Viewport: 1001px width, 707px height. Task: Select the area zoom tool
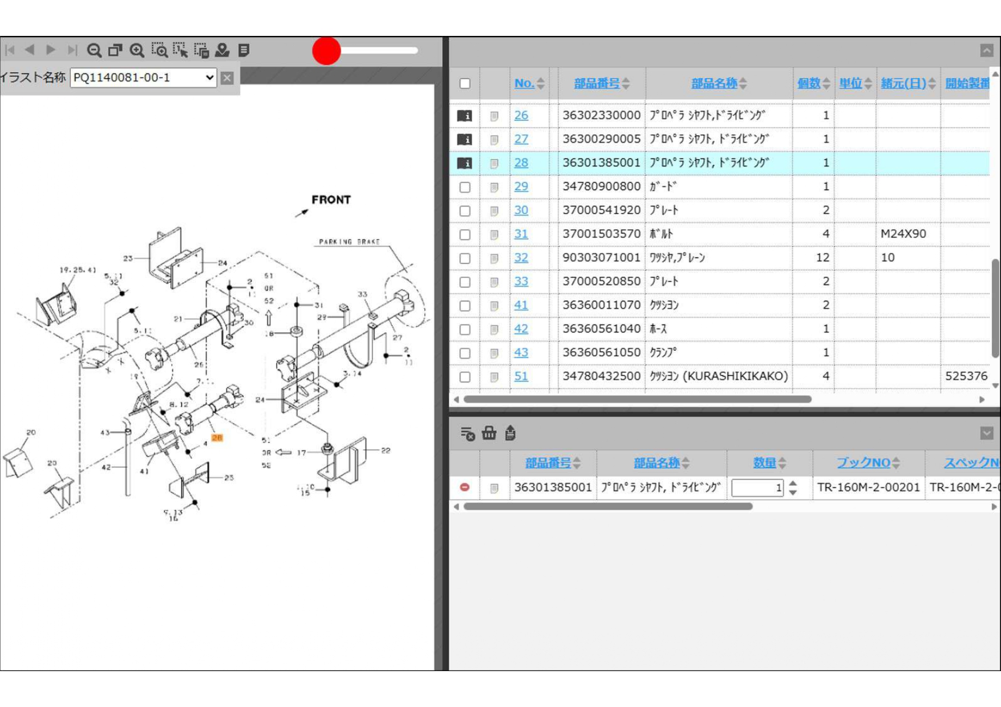(x=159, y=51)
